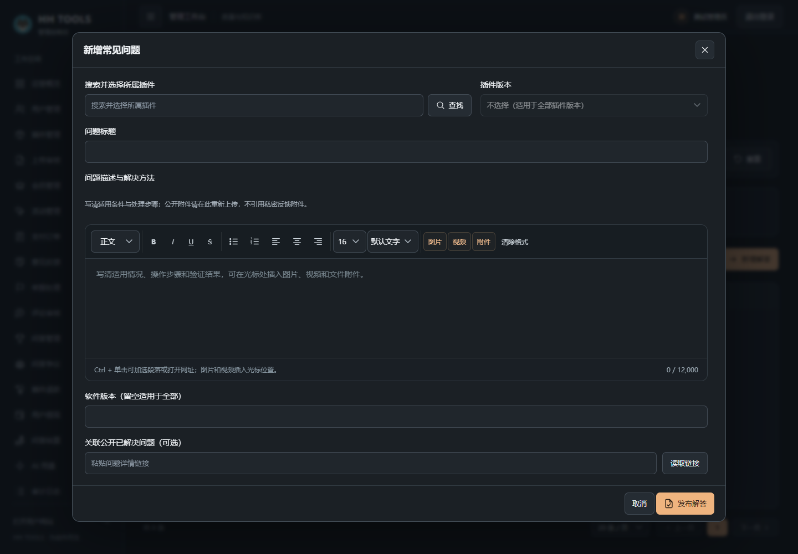Insert a numbered list

pos(254,242)
